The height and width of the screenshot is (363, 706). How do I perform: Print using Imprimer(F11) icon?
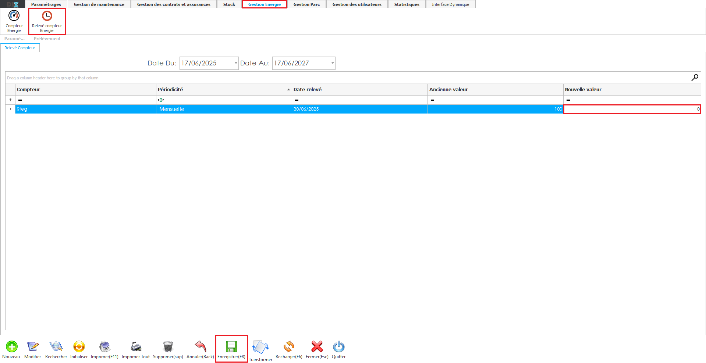click(104, 346)
